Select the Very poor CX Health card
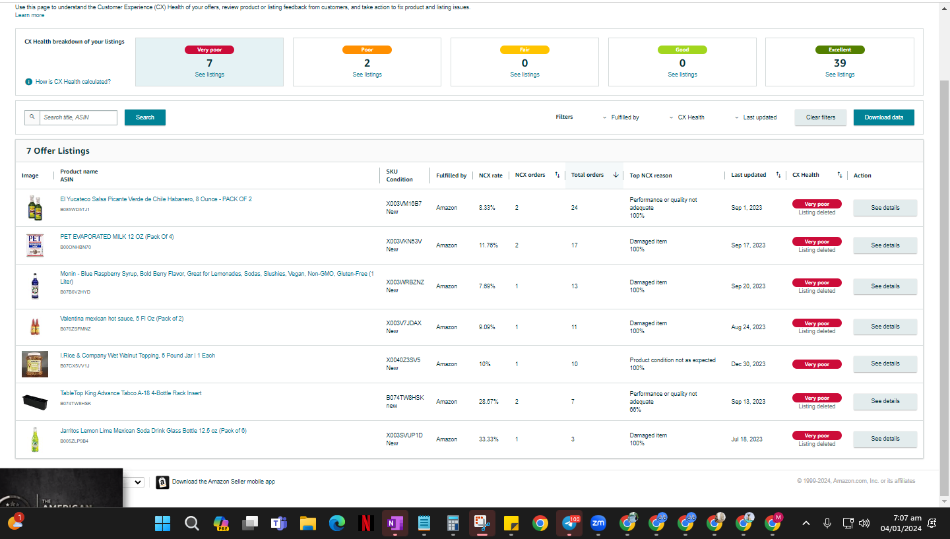Image resolution: width=950 pixels, height=539 pixels. coord(209,62)
